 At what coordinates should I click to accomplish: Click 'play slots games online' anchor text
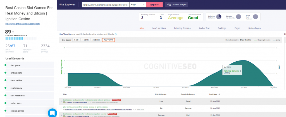pos(86,107)
